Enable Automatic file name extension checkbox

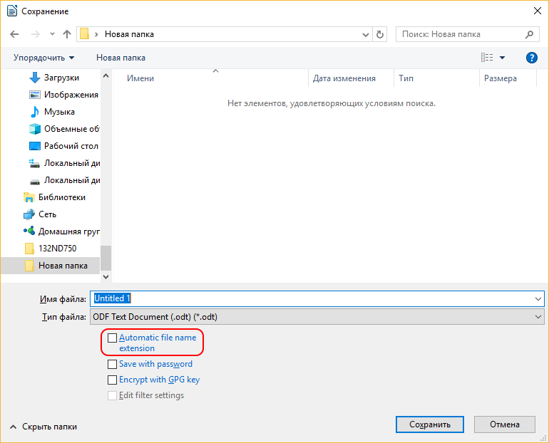coord(112,338)
